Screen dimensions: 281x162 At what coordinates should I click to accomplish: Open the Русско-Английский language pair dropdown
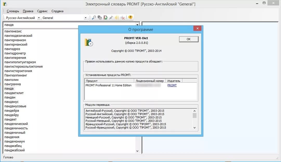pos(39,18)
